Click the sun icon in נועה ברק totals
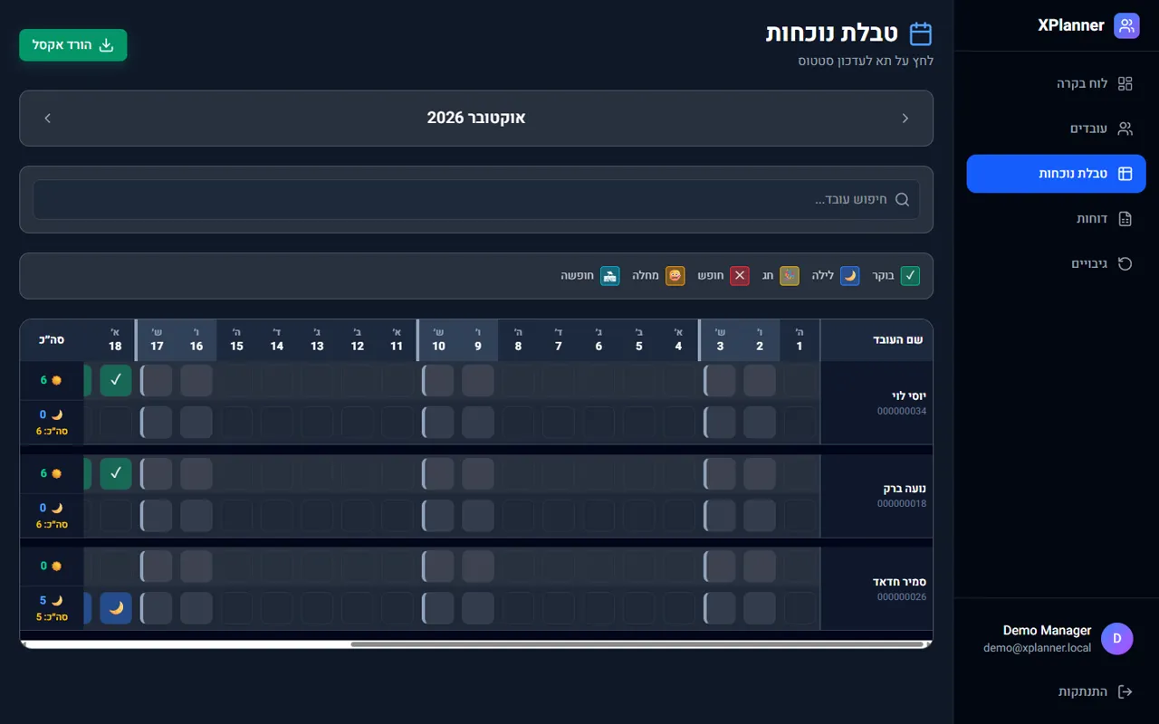The width and height of the screenshot is (1159, 724). [x=56, y=473]
